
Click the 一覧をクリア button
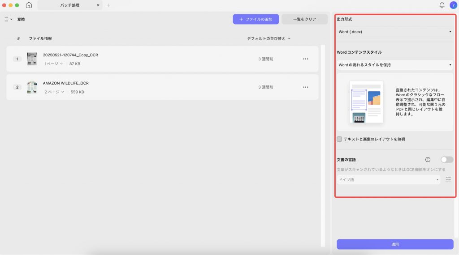click(304, 19)
